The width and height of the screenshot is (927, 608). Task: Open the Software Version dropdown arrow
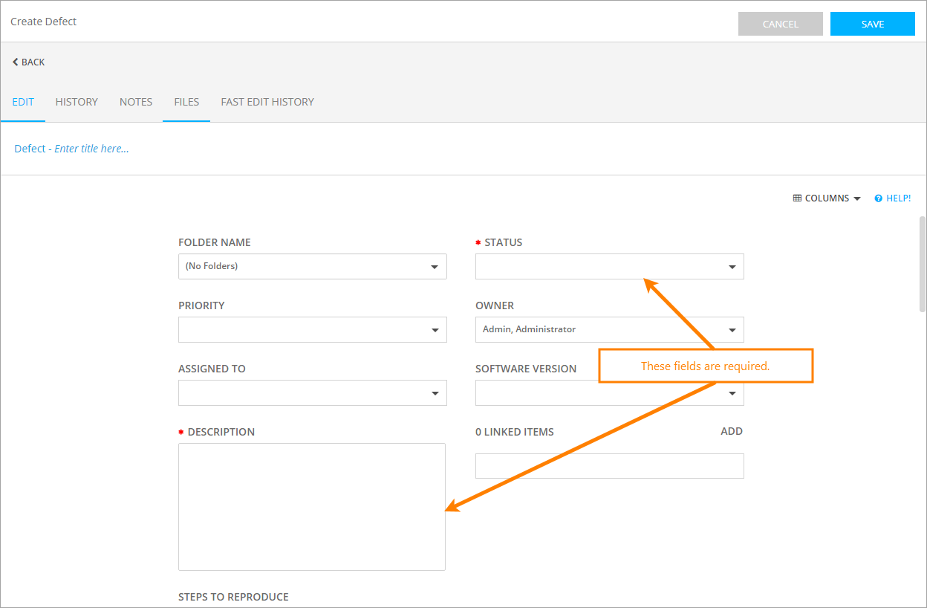click(x=732, y=393)
